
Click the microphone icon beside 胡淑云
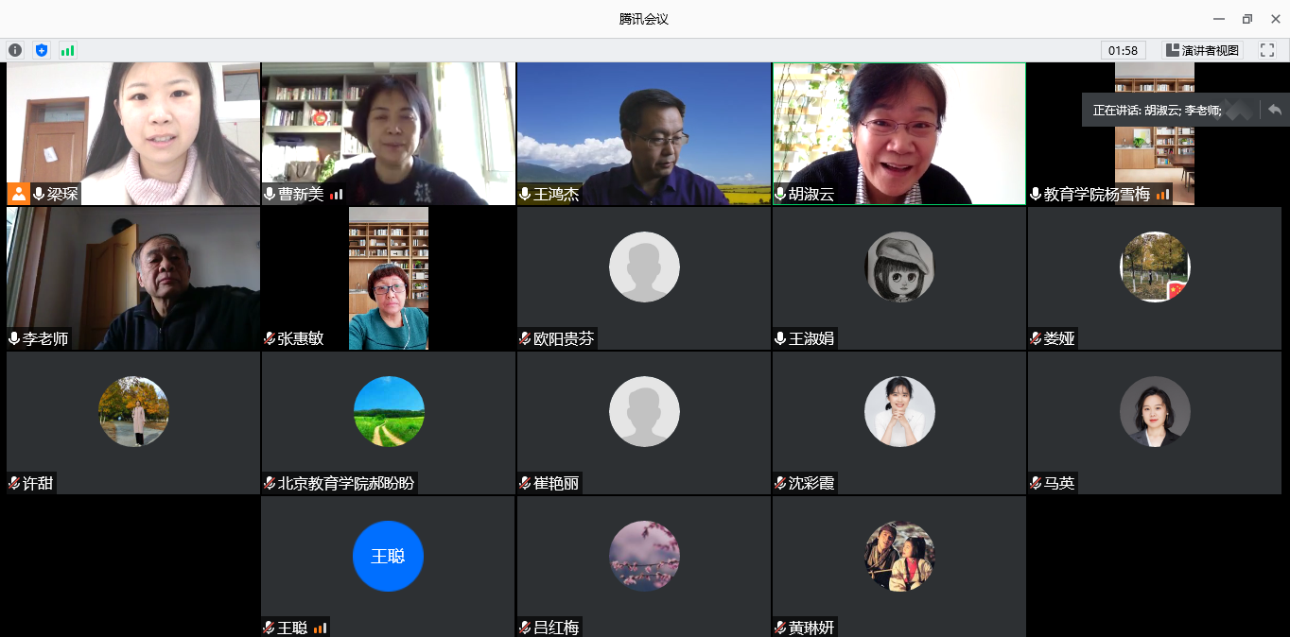click(x=780, y=194)
